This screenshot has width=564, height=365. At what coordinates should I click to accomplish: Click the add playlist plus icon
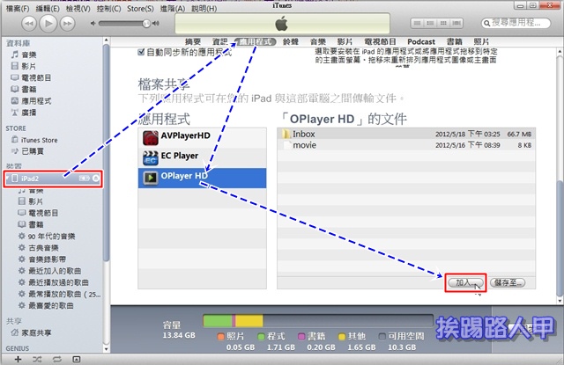click(x=18, y=359)
